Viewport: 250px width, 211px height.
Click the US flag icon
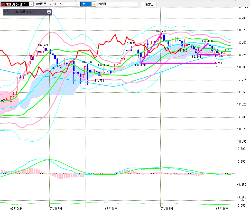pos(3,4)
